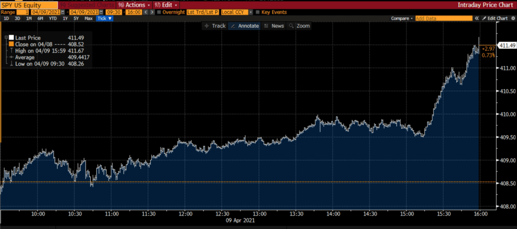Click the Add Data input field
Image resolution: width=517 pixels, height=229 pixels.
pos(444,18)
